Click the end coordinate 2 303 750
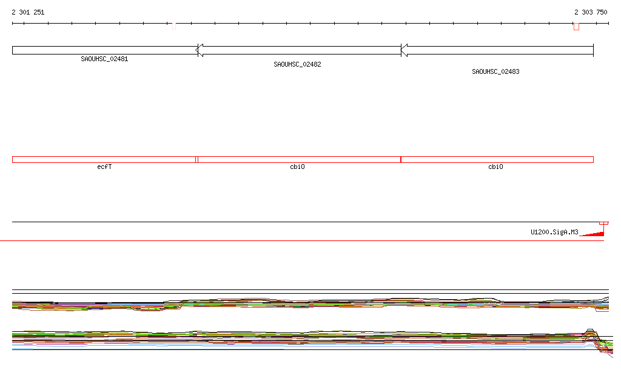This screenshot has width=621, height=370. [591, 12]
